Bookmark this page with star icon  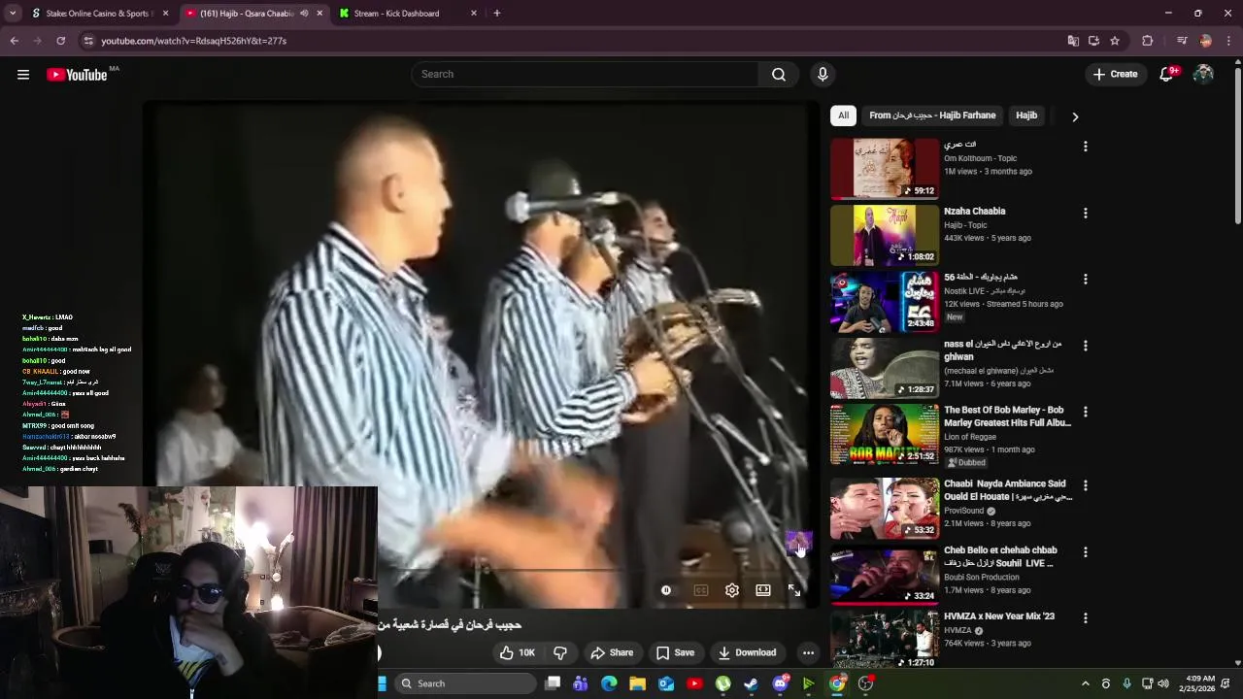tap(1115, 41)
